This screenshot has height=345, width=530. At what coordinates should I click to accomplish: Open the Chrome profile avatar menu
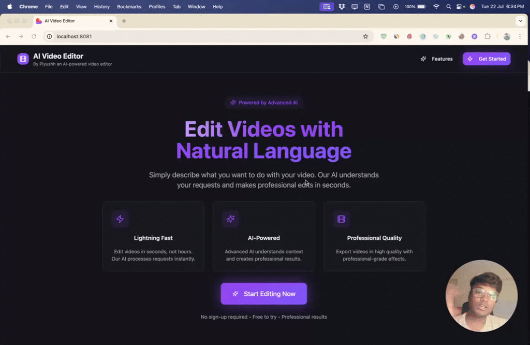coord(507,37)
